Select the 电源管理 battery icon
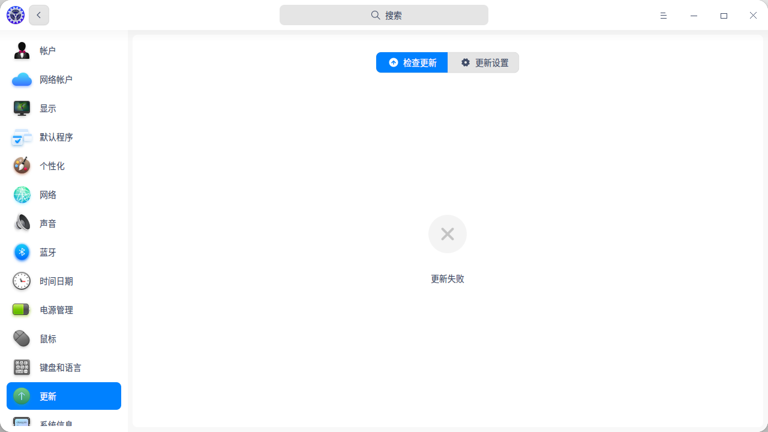Viewport: 768px width, 432px height. click(x=22, y=310)
